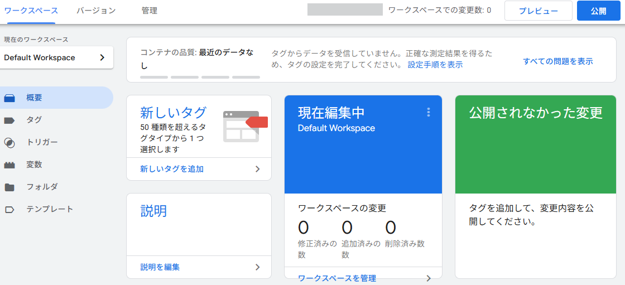Select the ワークスペース tab
Screen dimensions: 625x285
pyautogui.click(x=31, y=11)
